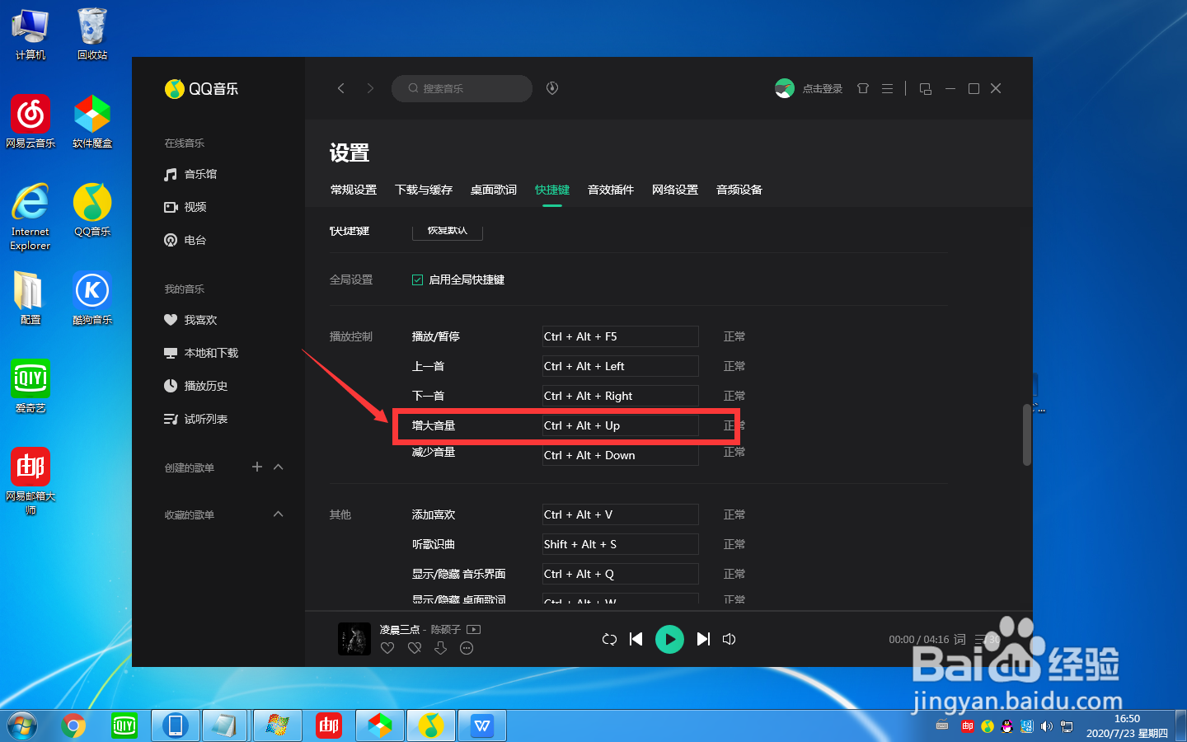Collapse the 创建的歌单 section
This screenshot has width=1187, height=742.
[x=279, y=467]
